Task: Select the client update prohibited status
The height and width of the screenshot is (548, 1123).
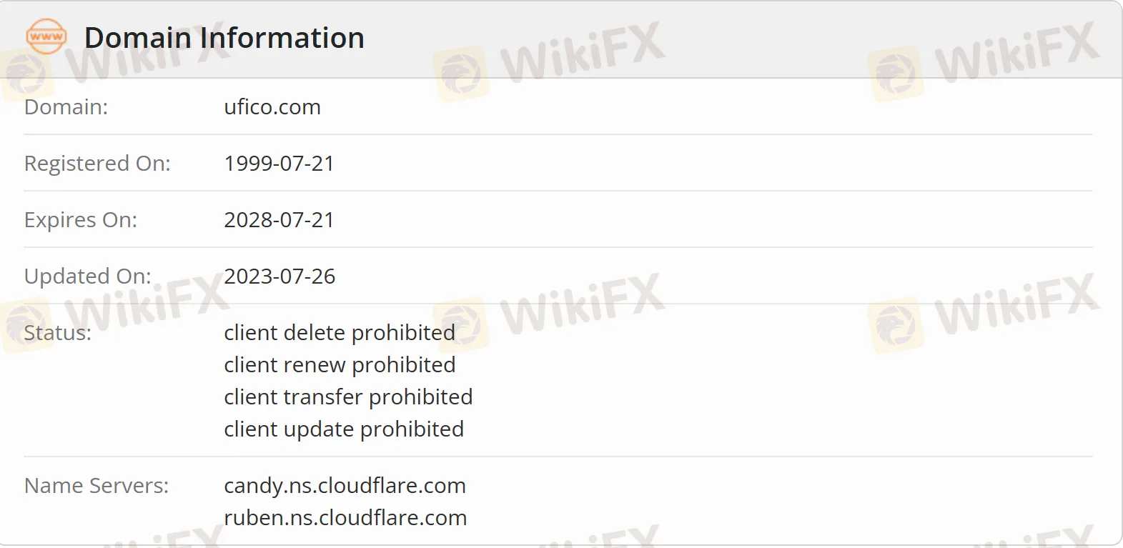Action: point(344,429)
